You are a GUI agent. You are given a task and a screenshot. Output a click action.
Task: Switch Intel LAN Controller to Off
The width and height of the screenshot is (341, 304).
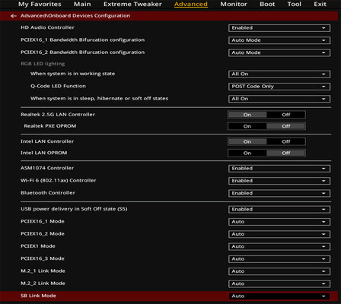(286, 141)
